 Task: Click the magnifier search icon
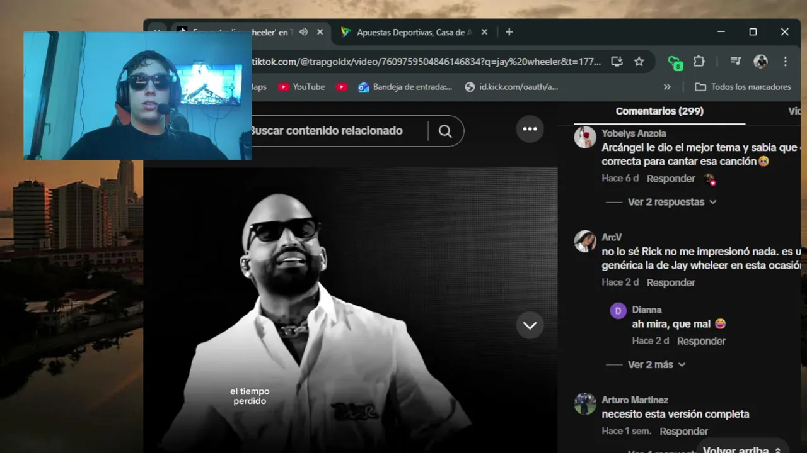point(445,131)
